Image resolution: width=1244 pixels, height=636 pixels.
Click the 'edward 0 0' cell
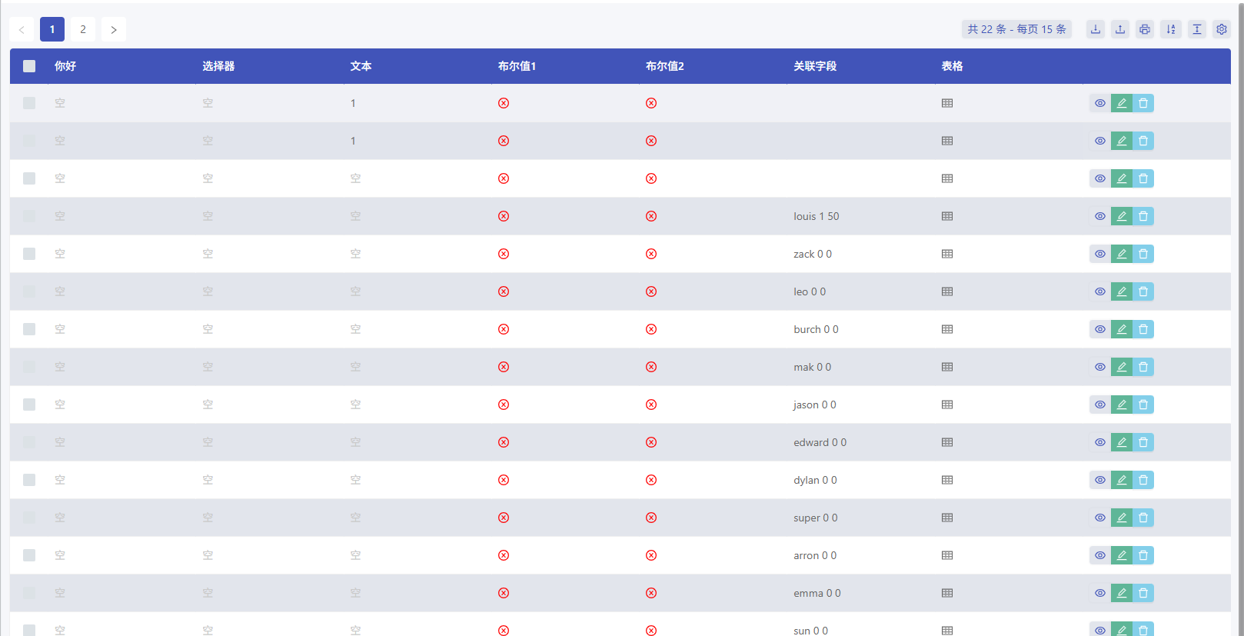tap(820, 442)
